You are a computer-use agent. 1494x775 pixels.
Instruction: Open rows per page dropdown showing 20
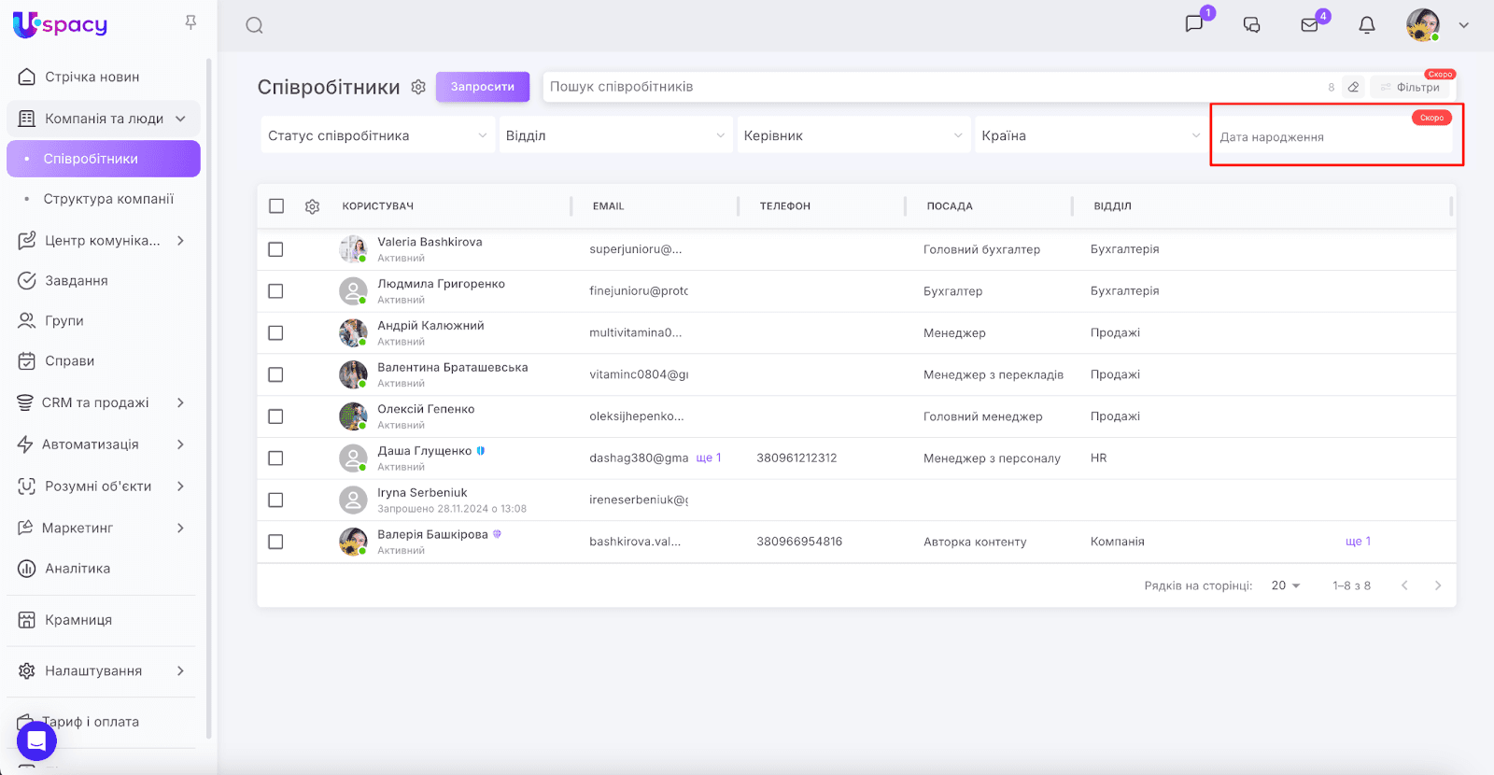(1286, 585)
